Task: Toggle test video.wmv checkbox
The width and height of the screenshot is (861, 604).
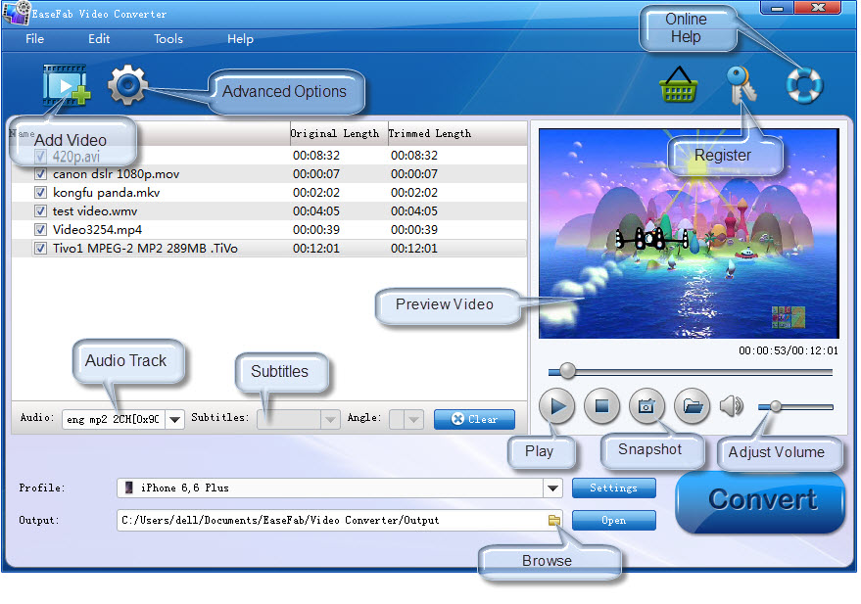Action: click(40, 211)
